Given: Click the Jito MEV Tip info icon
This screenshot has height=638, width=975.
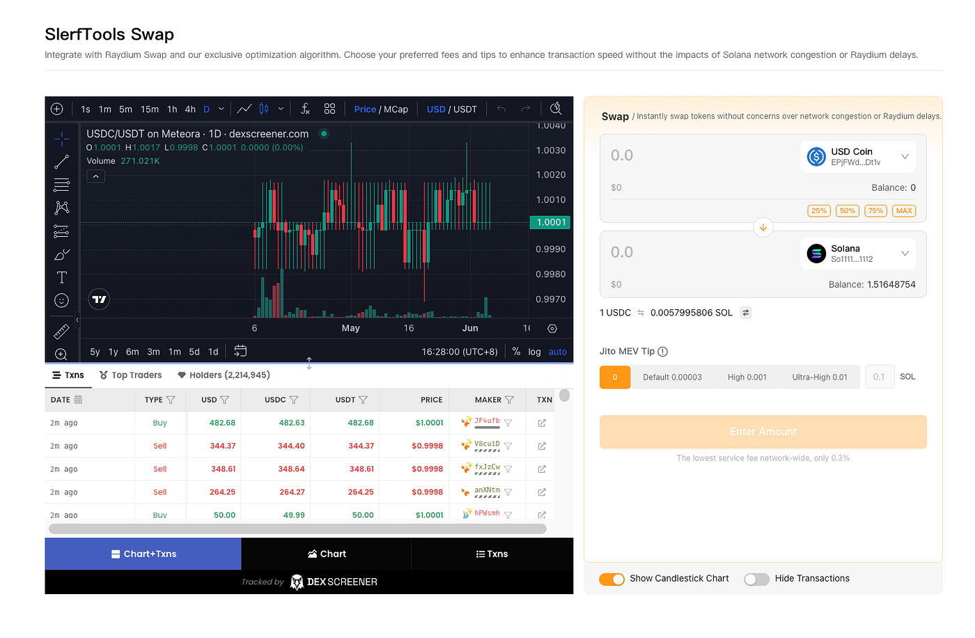Looking at the screenshot, I should click(663, 352).
